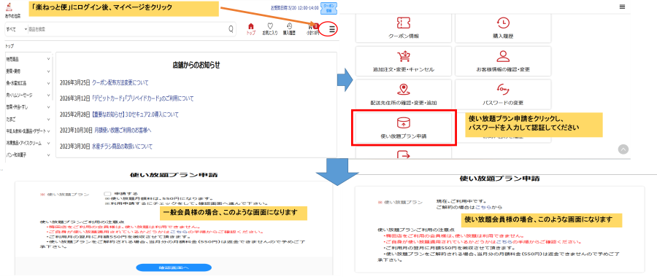Expand the パン・和洋菓子 category chevron
Image resolution: width=657 pixels, height=277 pixels.
(x=49, y=155)
